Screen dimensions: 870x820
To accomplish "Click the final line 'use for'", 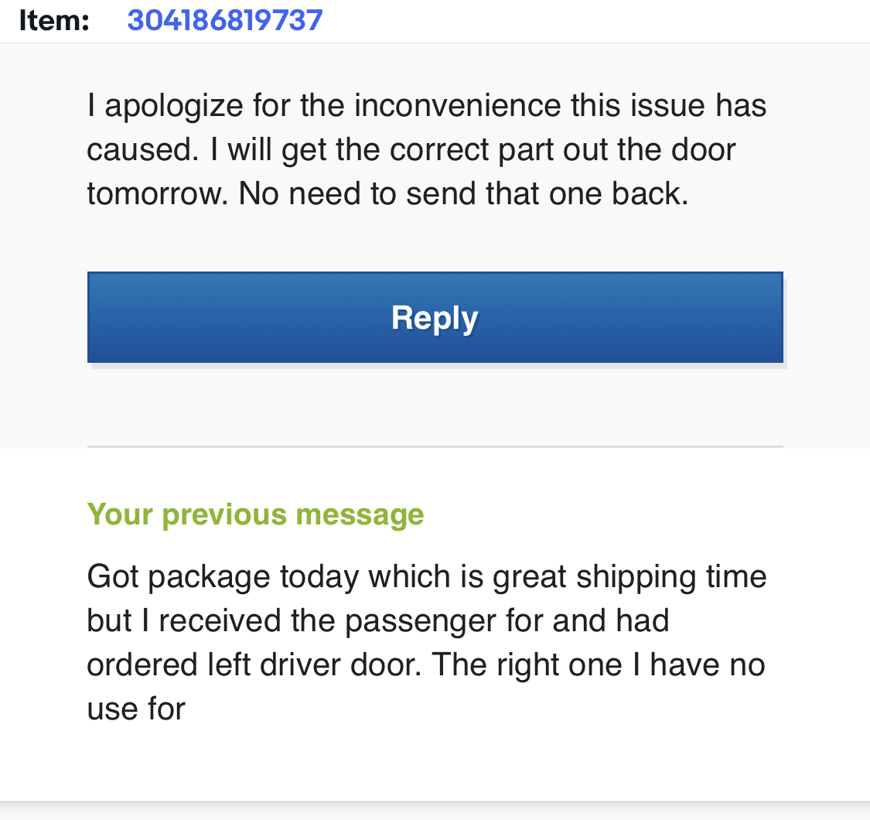I will 136,709.
